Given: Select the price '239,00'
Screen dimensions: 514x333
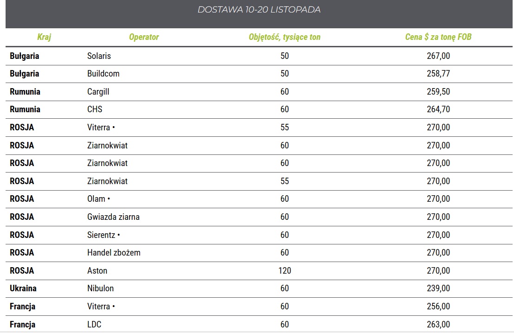Looking at the screenshot, I should [438, 288].
